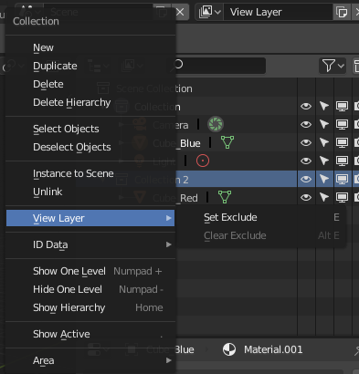Viewport: 359px width, 374px height.
Task: Click the outliner search field
Action: click(x=220, y=66)
